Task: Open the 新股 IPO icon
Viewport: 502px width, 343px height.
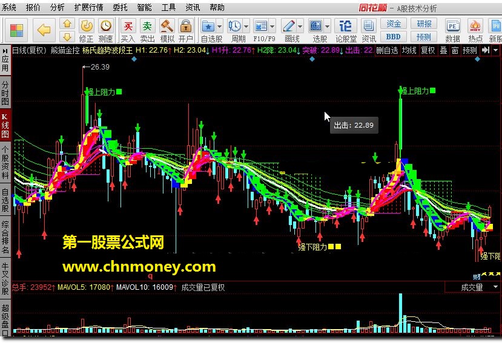Action: pos(495,31)
